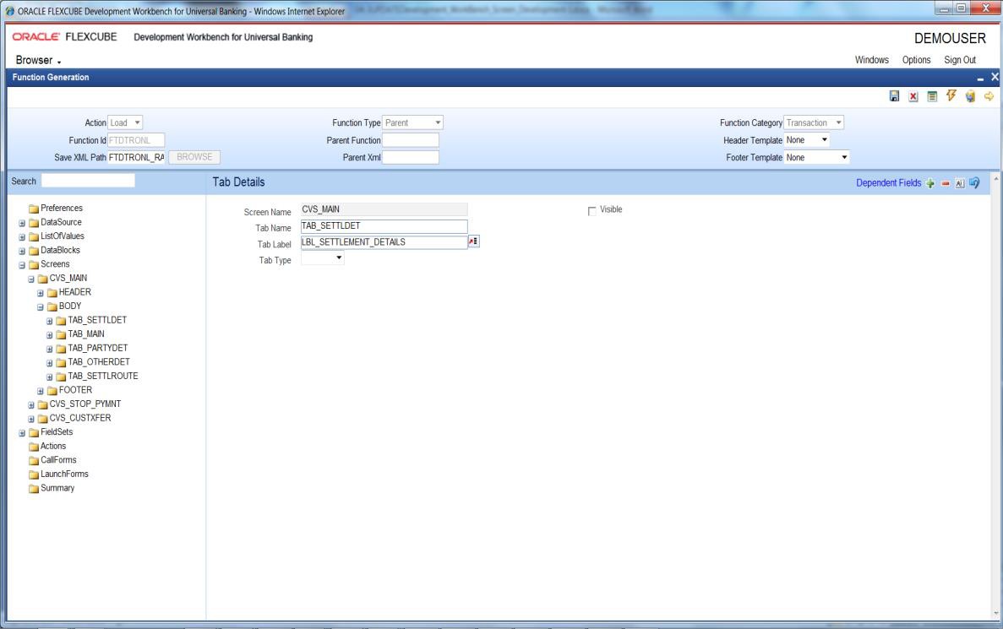
Task: Expand the TAB_PARTYDET node
Action: [x=49, y=349]
